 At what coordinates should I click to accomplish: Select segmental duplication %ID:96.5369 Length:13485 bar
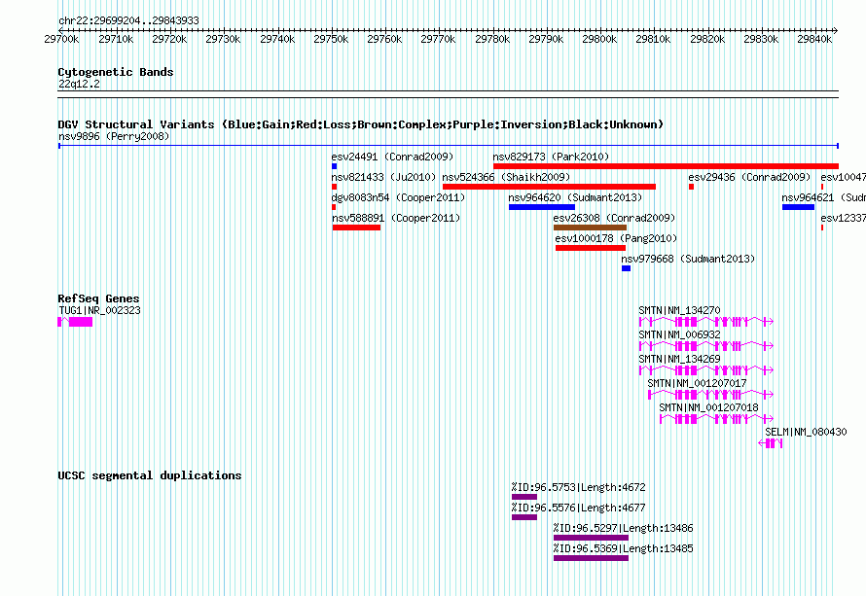click(591, 558)
